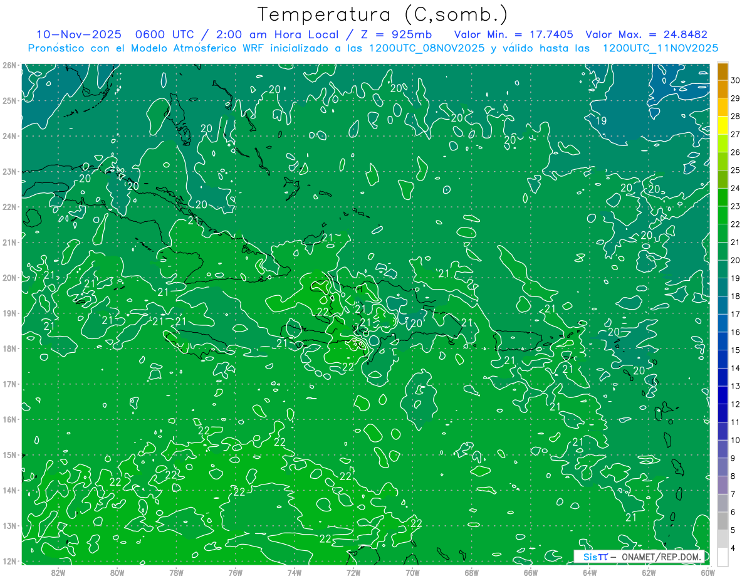
Task: Click the "78W" longitude label
Action: 176,572
